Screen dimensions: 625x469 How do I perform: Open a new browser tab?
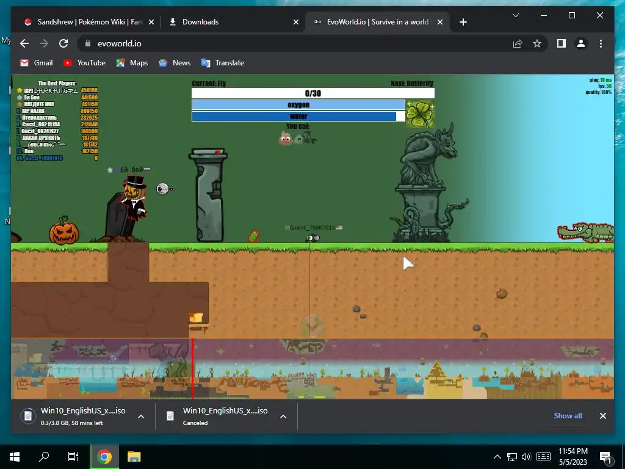click(x=463, y=22)
